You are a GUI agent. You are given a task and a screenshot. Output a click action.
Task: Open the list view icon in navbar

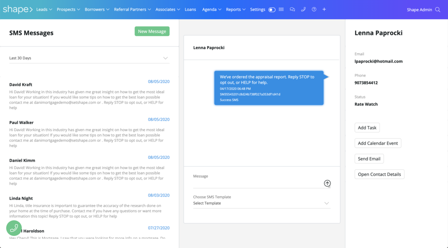pyautogui.click(x=281, y=9)
